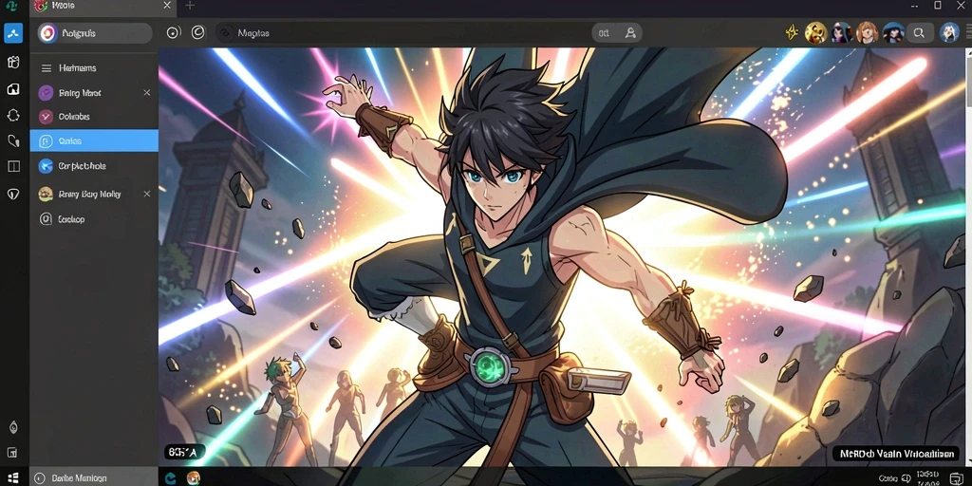Open the Edge icon on the taskbar
This screenshot has width=972, height=486.
pyautogui.click(x=171, y=478)
